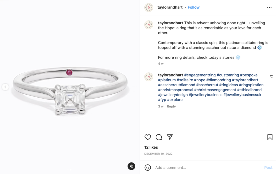Click the header profile avatar

pos(149,7)
